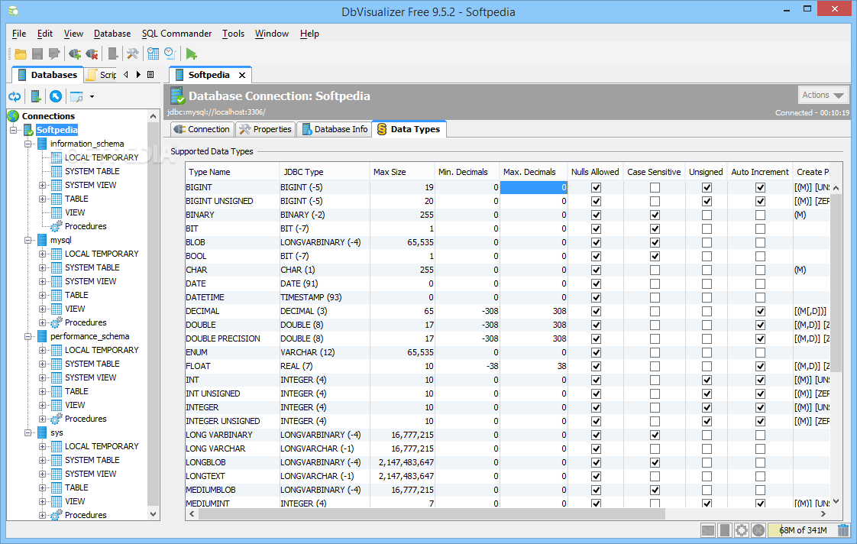Toggle Case Sensitive checkbox for BLOB row
The image size is (857, 544).
click(x=655, y=242)
